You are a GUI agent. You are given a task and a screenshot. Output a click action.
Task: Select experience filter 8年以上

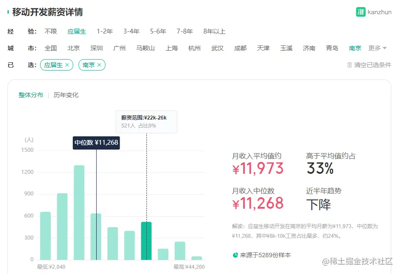coord(214,31)
